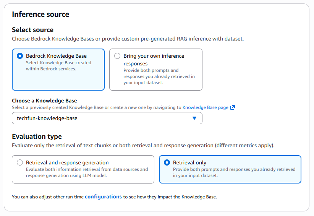Click the blue dropdown arrow triangle

194,118
